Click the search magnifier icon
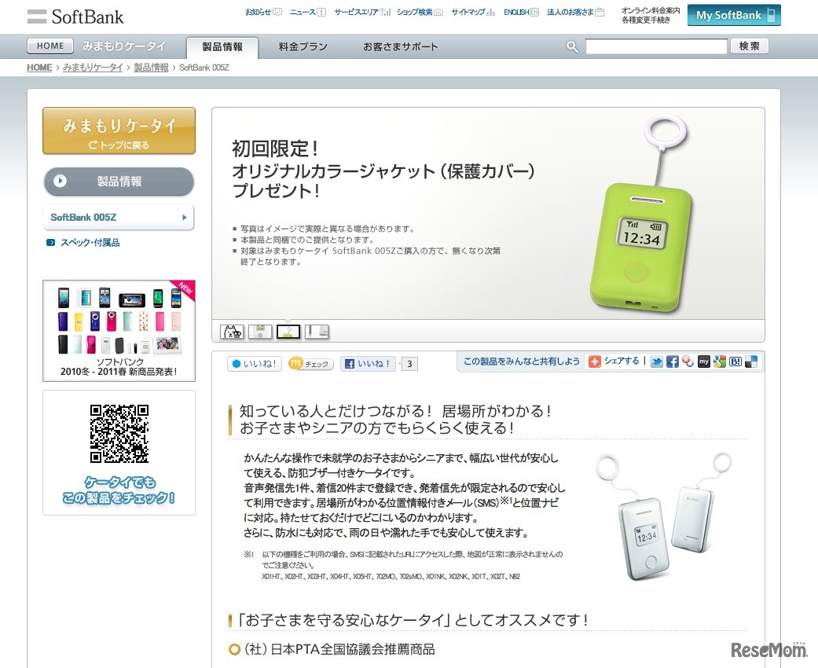Screen dimensions: 818x668 tap(572, 47)
